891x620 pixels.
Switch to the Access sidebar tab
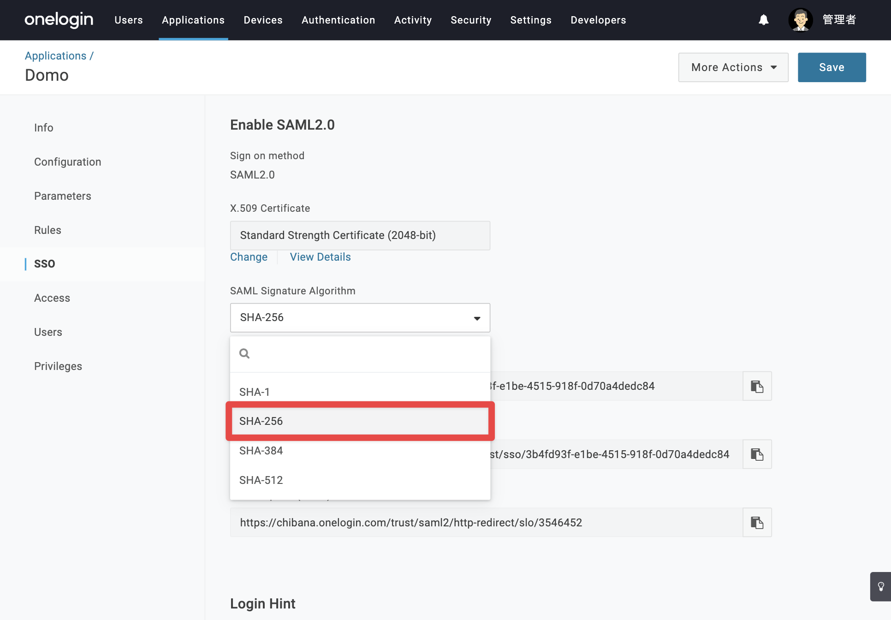[52, 298]
